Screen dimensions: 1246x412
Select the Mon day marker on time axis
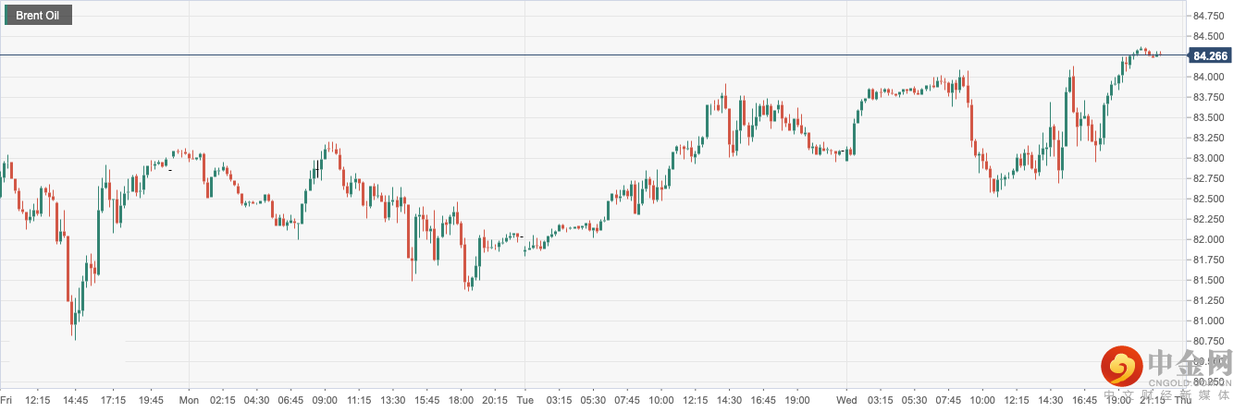(189, 400)
